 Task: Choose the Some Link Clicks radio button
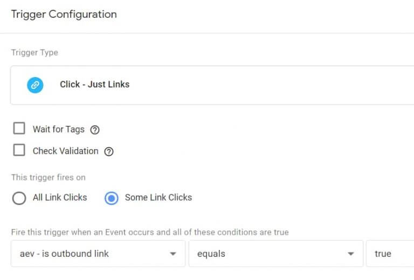tap(112, 198)
